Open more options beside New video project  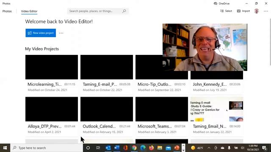tap(61, 33)
